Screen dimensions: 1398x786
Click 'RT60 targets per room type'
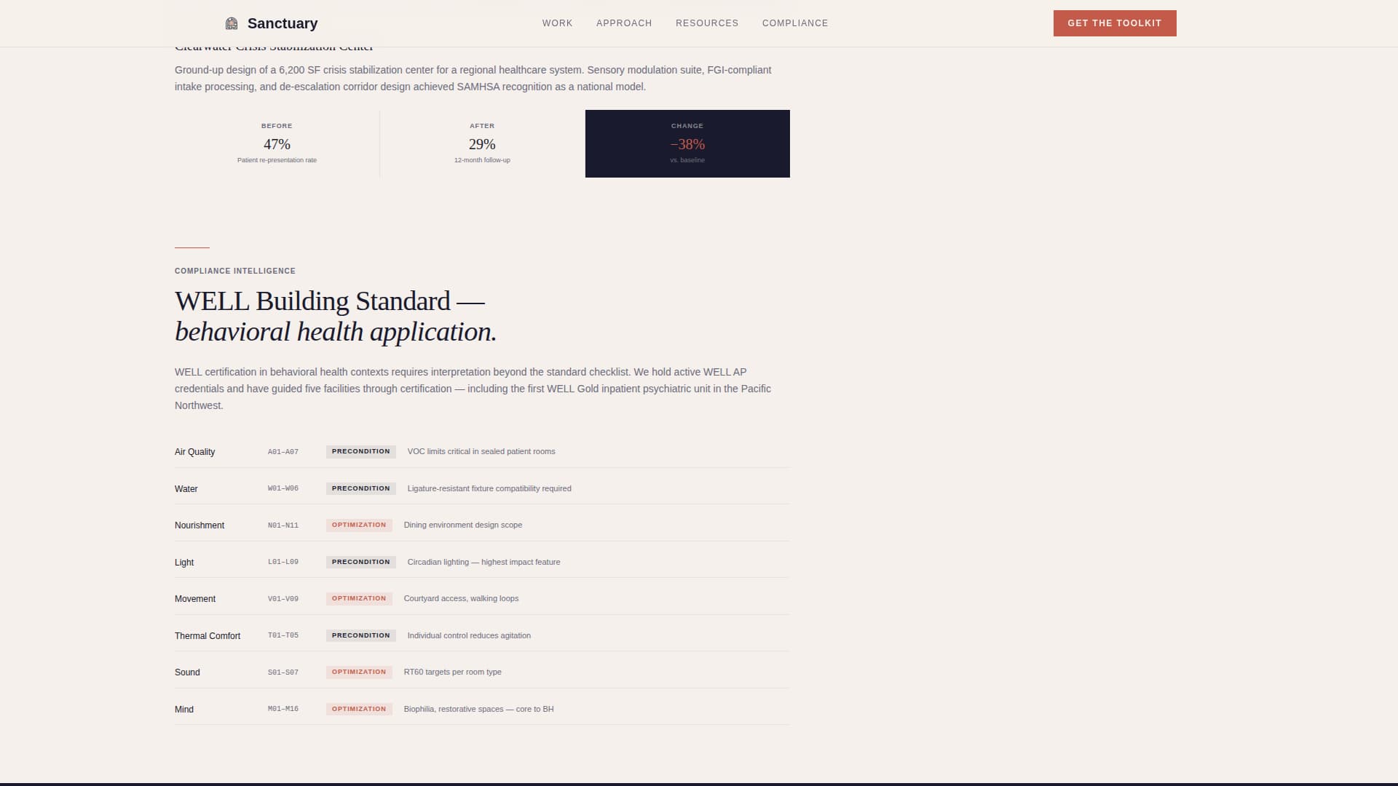point(453,672)
